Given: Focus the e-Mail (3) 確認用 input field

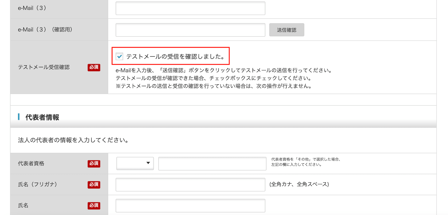Looking at the screenshot, I should click(x=190, y=30).
